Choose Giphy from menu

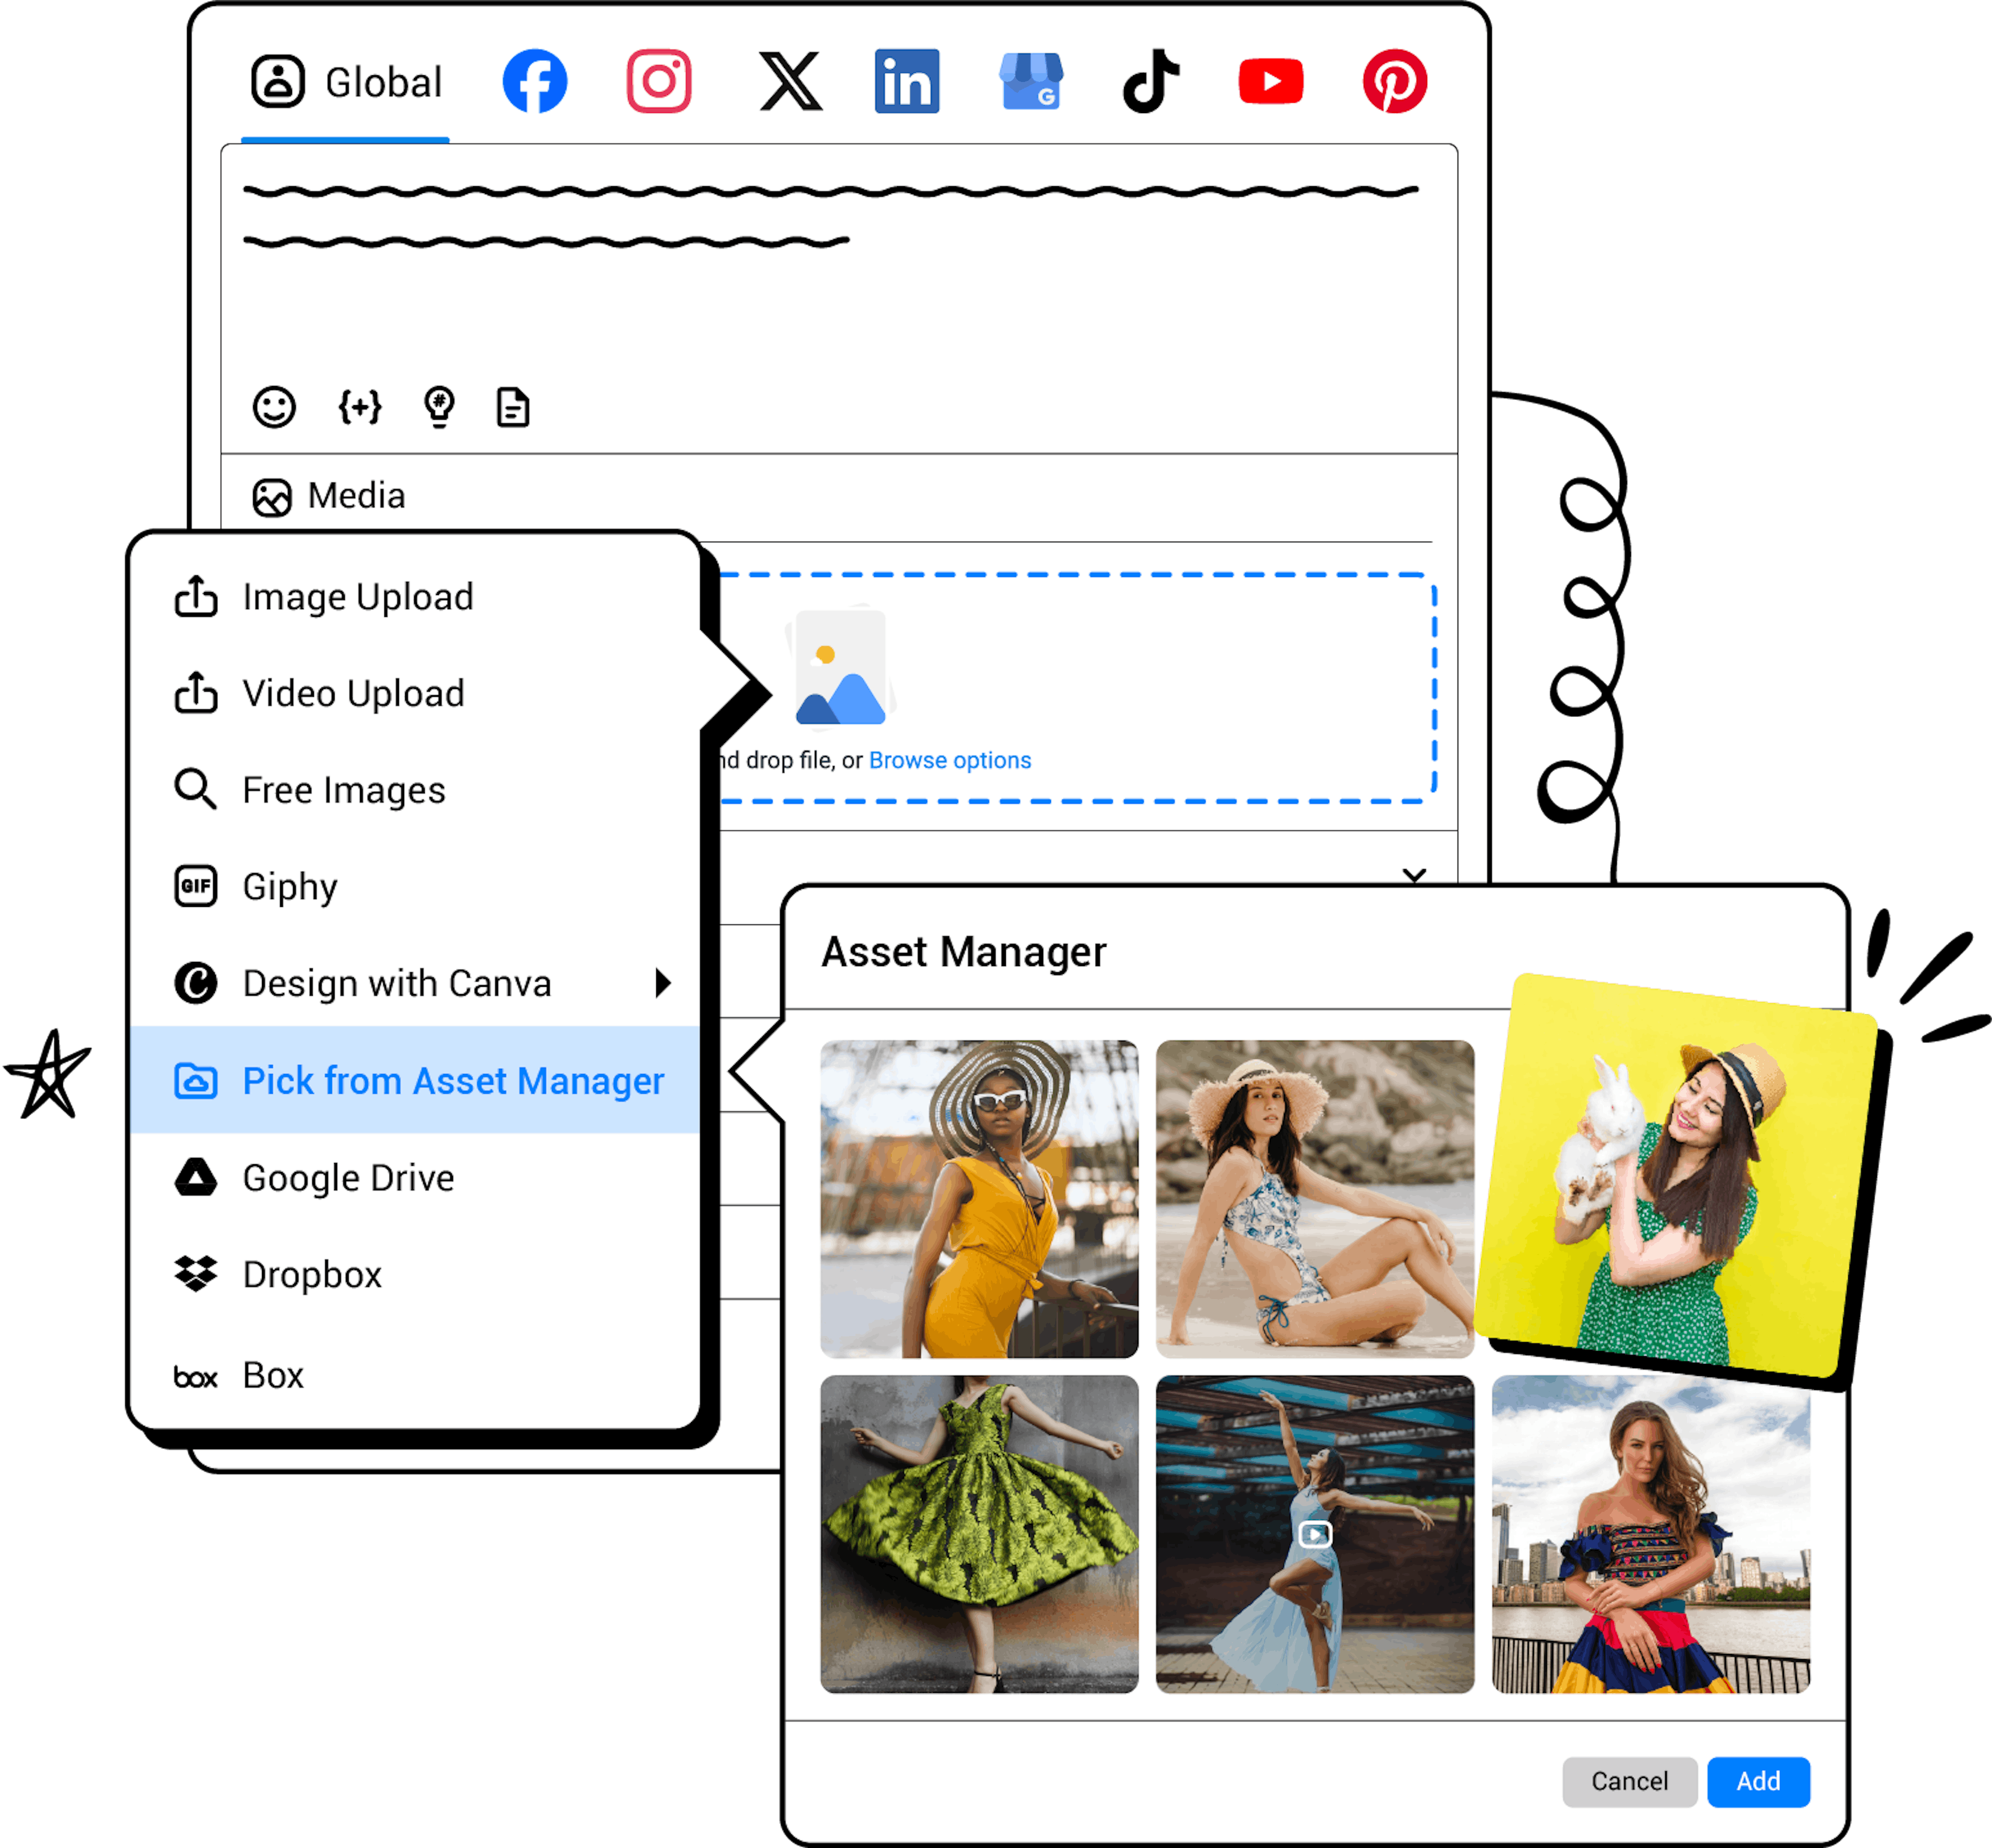pos(414,887)
